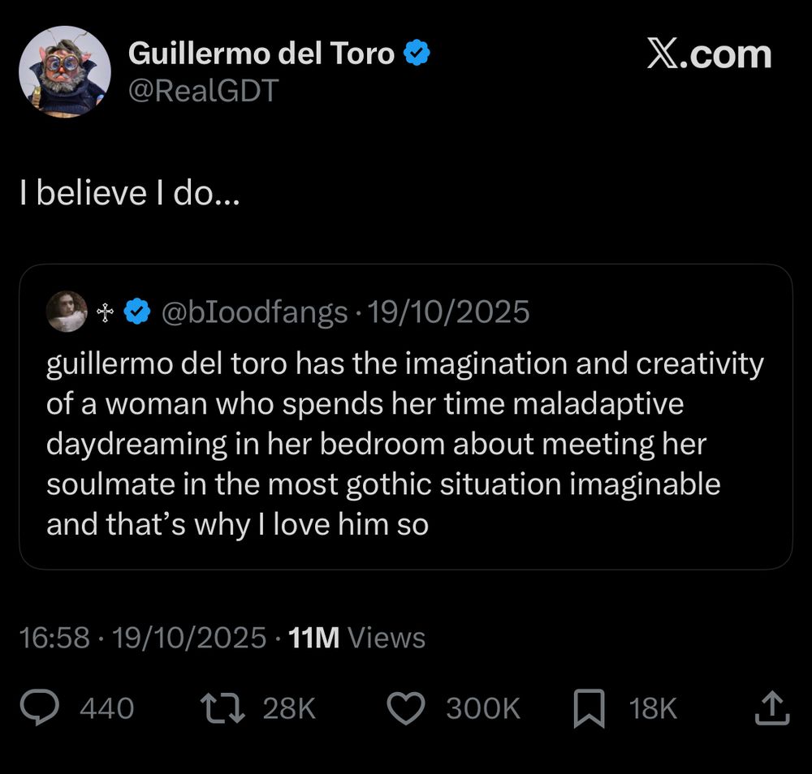Viewport: 812px width, 774px height.
Task: Open the reply icon to comment
Action: pyautogui.click(x=40, y=707)
